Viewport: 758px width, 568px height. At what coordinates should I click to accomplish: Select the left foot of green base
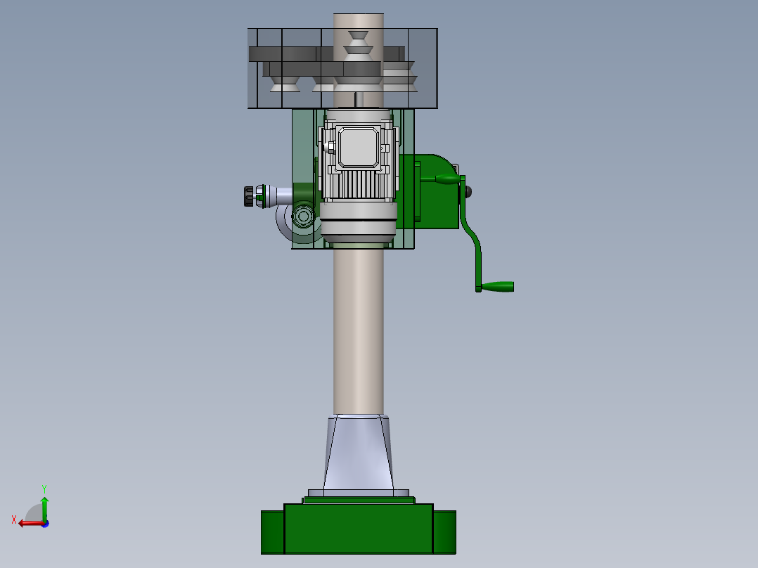(272, 532)
